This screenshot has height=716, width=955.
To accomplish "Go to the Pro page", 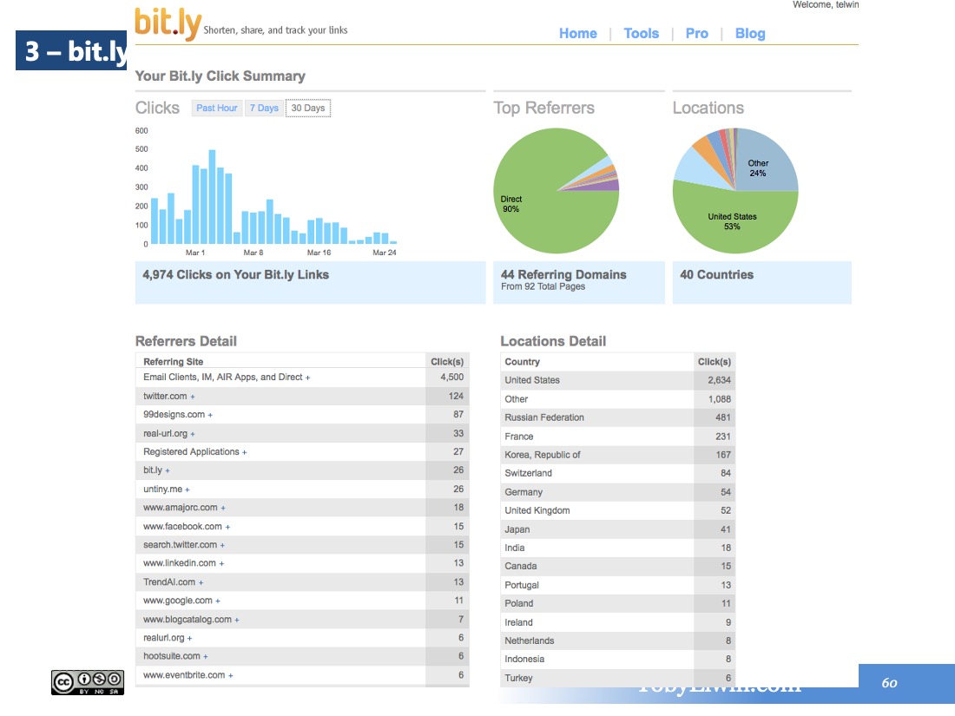I will pyautogui.click(x=697, y=34).
